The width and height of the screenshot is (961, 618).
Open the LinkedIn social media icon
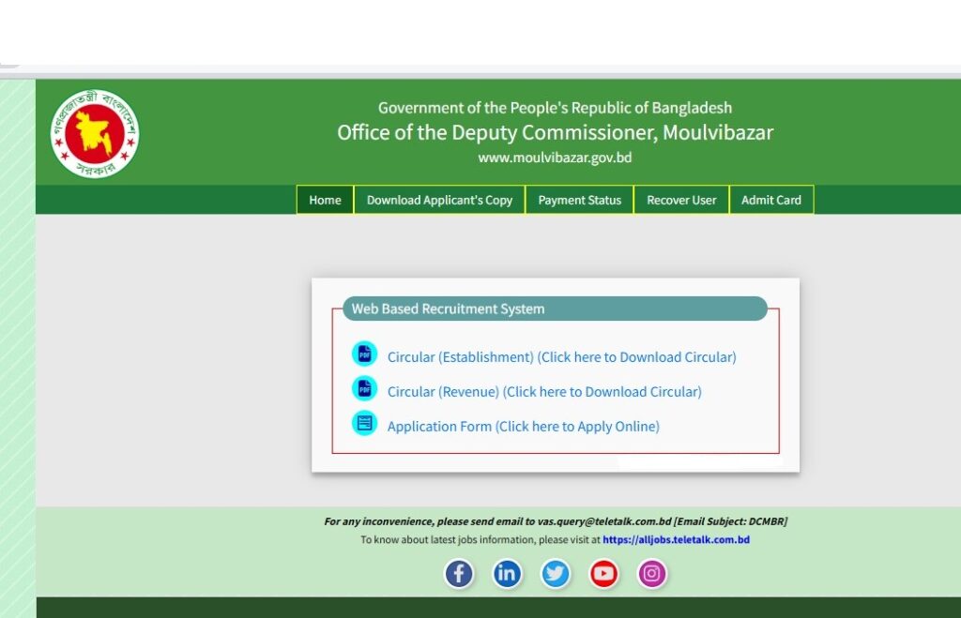coord(508,573)
